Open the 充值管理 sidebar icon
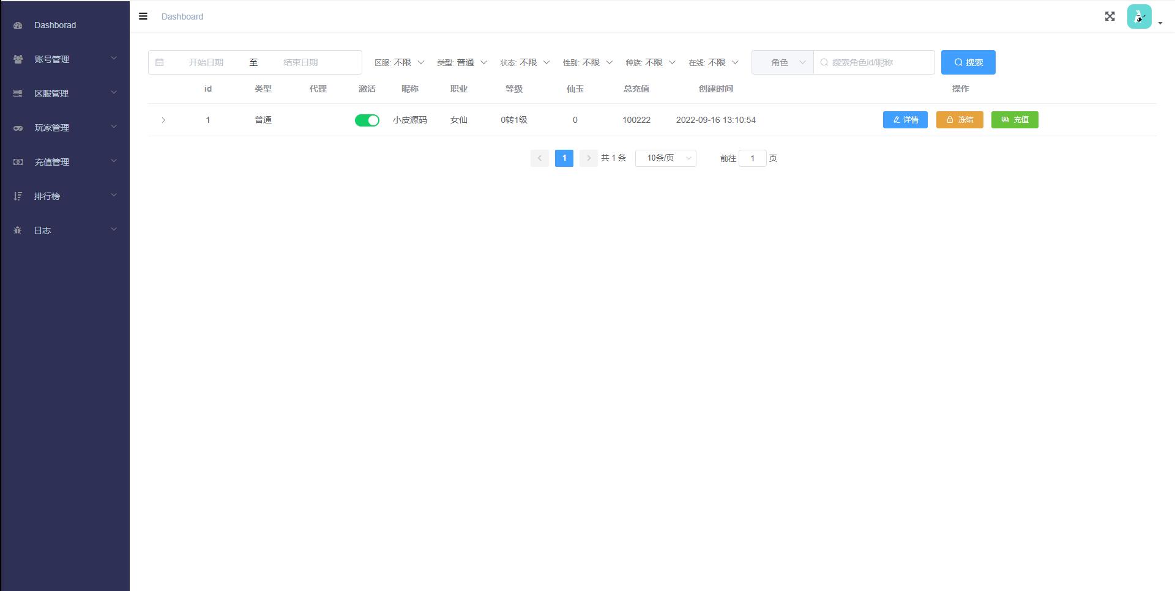 pyautogui.click(x=17, y=161)
